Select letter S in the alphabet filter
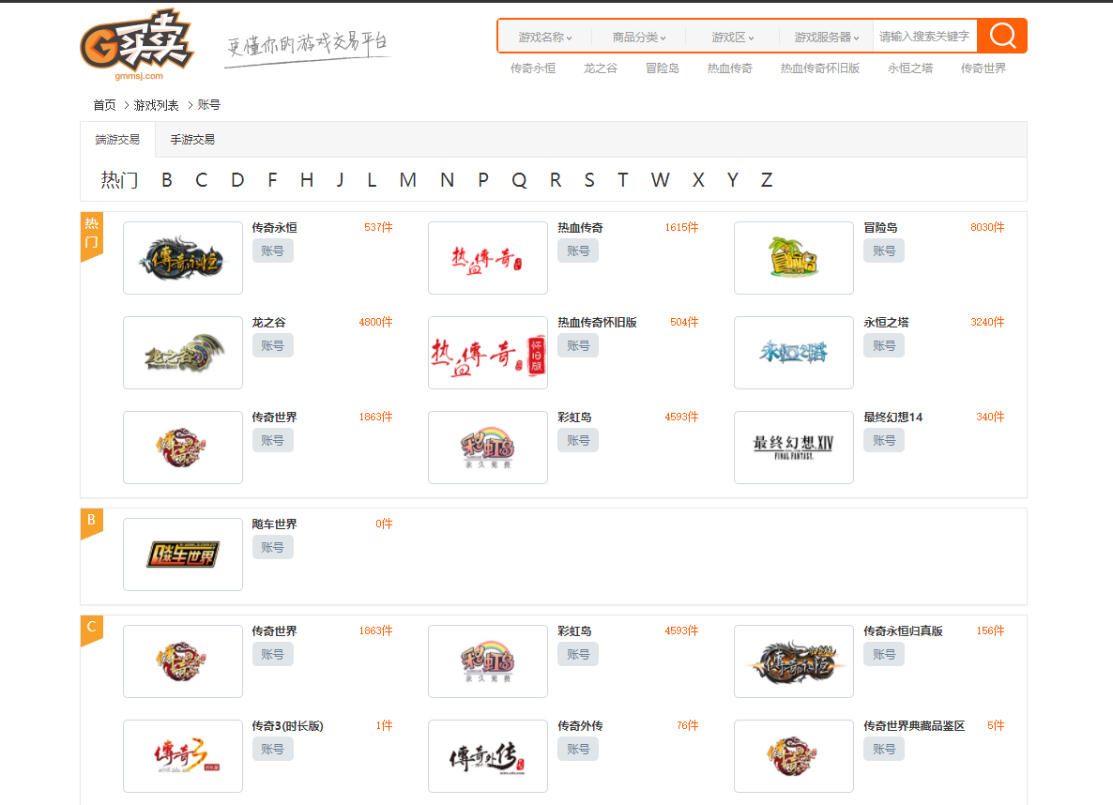The image size is (1113, 805). coord(589,179)
